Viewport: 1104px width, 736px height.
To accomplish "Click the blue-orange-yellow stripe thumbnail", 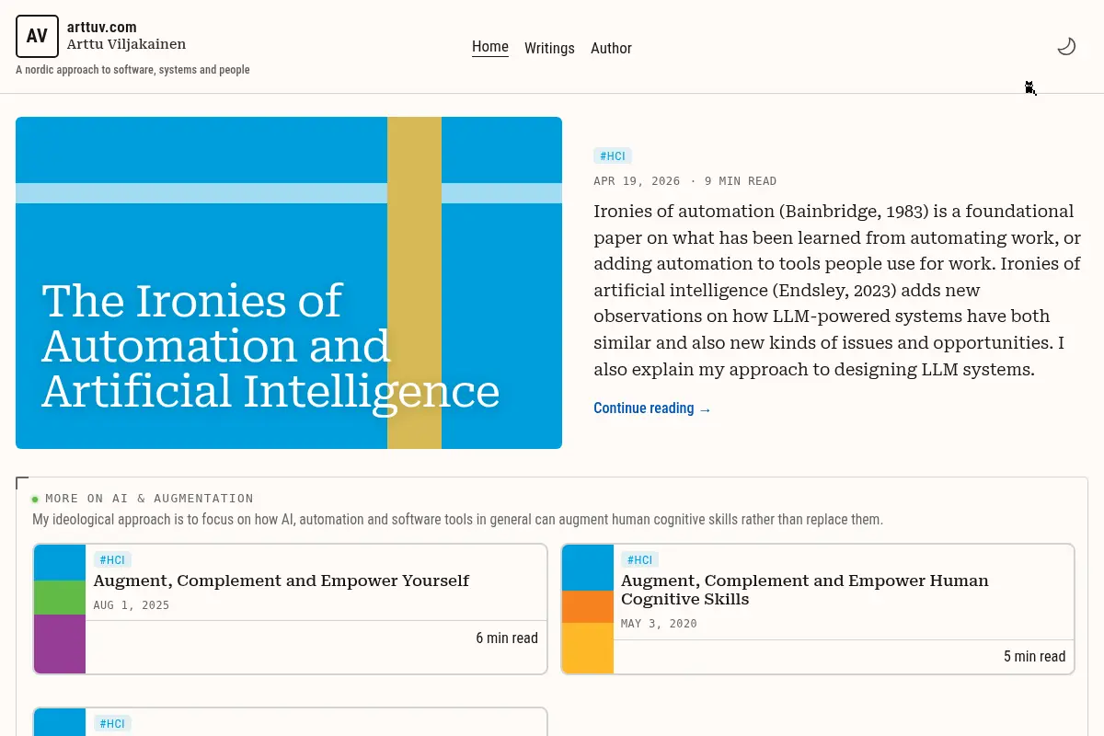I will [588, 609].
